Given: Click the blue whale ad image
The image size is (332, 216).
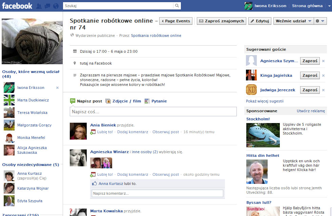Looking at the screenshot, I should pos(263,135).
